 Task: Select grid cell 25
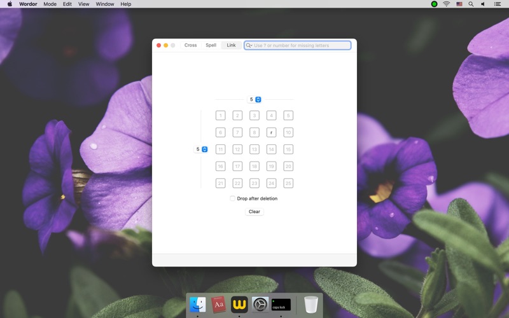point(288,183)
